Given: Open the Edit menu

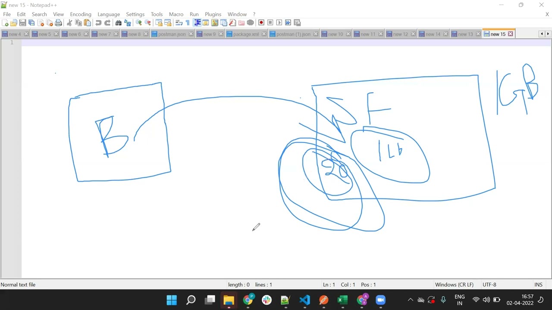Looking at the screenshot, I should (x=21, y=14).
